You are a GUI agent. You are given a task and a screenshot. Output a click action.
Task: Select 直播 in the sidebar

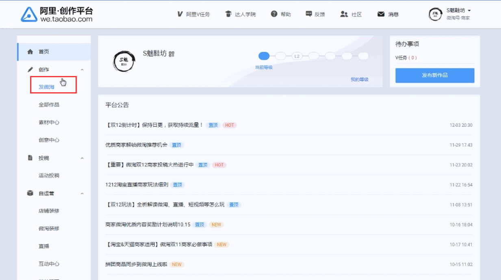coord(44,246)
